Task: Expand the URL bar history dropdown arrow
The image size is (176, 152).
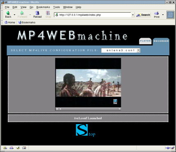Action: click(133, 15)
